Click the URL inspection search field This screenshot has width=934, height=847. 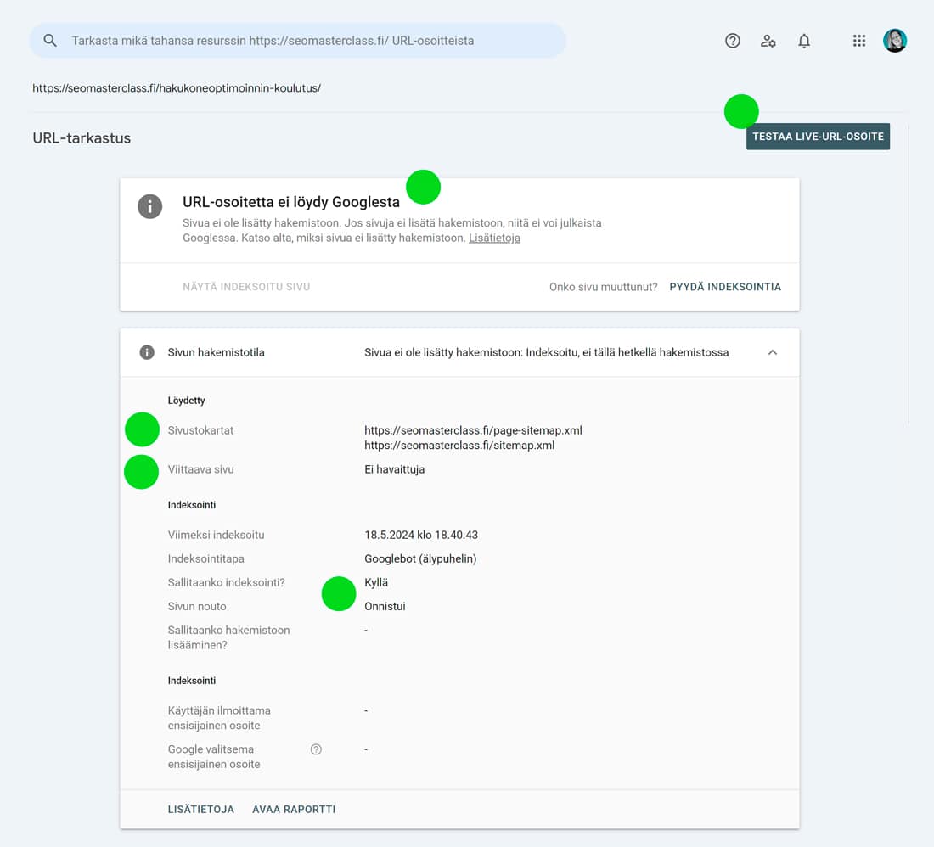297,41
